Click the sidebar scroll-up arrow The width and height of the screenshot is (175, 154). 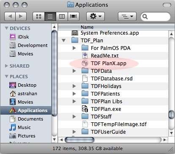pyautogui.click(x=54, y=27)
